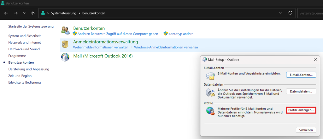Screen dimensions: 323x139
Task: Click the E-Mail-Konten envelope icon
Action: click(x=210, y=75)
